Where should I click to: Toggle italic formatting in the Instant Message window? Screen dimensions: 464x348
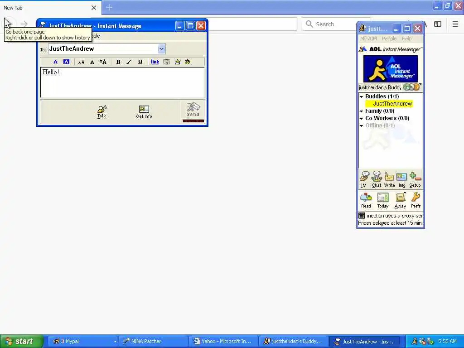[x=129, y=62]
